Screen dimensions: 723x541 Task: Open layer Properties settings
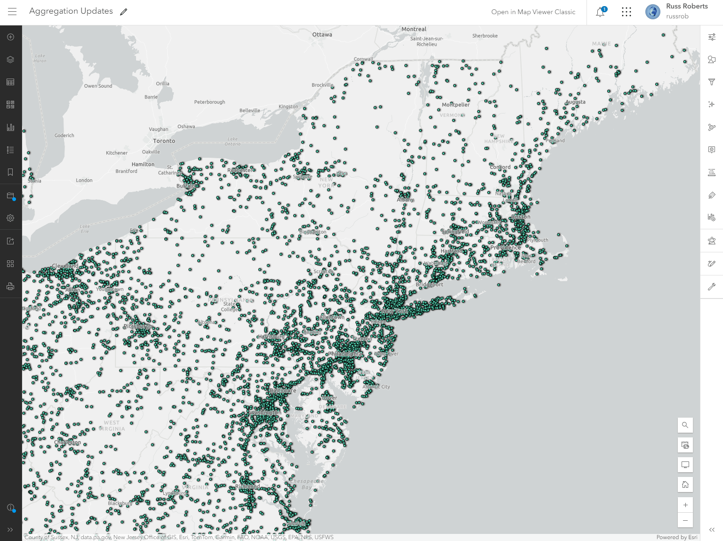pos(711,37)
